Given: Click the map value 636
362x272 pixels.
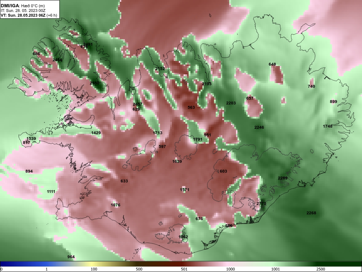Looking at the screenshot, I should click(x=84, y=46).
